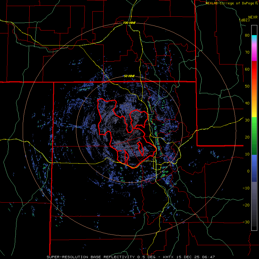Click the "KMTX" radar site identifier
Viewport: 259px width, 259px height.
point(168,257)
